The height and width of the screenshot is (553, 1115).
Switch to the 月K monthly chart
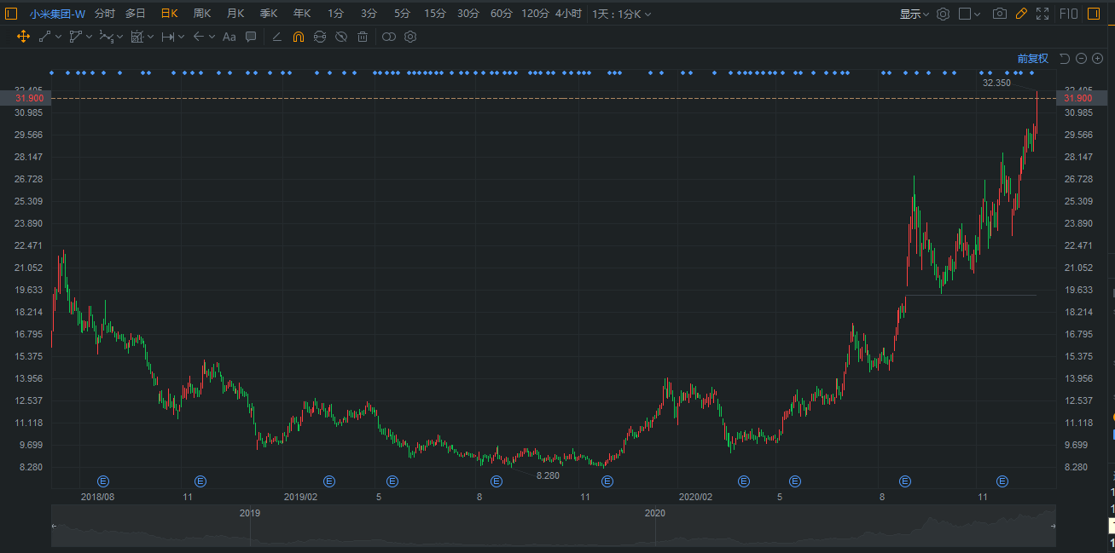pyautogui.click(x=235, y=14)
